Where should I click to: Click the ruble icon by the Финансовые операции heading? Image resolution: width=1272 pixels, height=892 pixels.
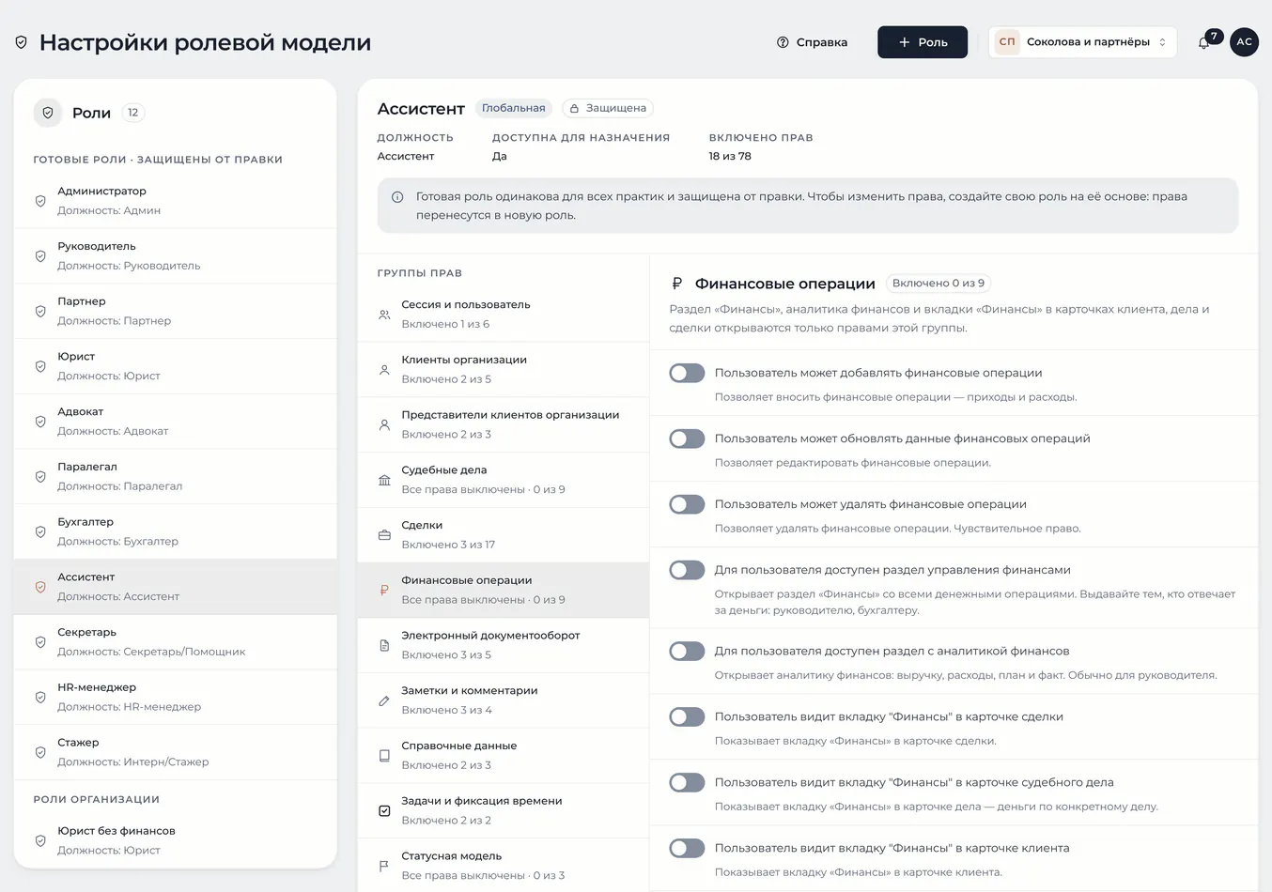(x=676, y=284)
